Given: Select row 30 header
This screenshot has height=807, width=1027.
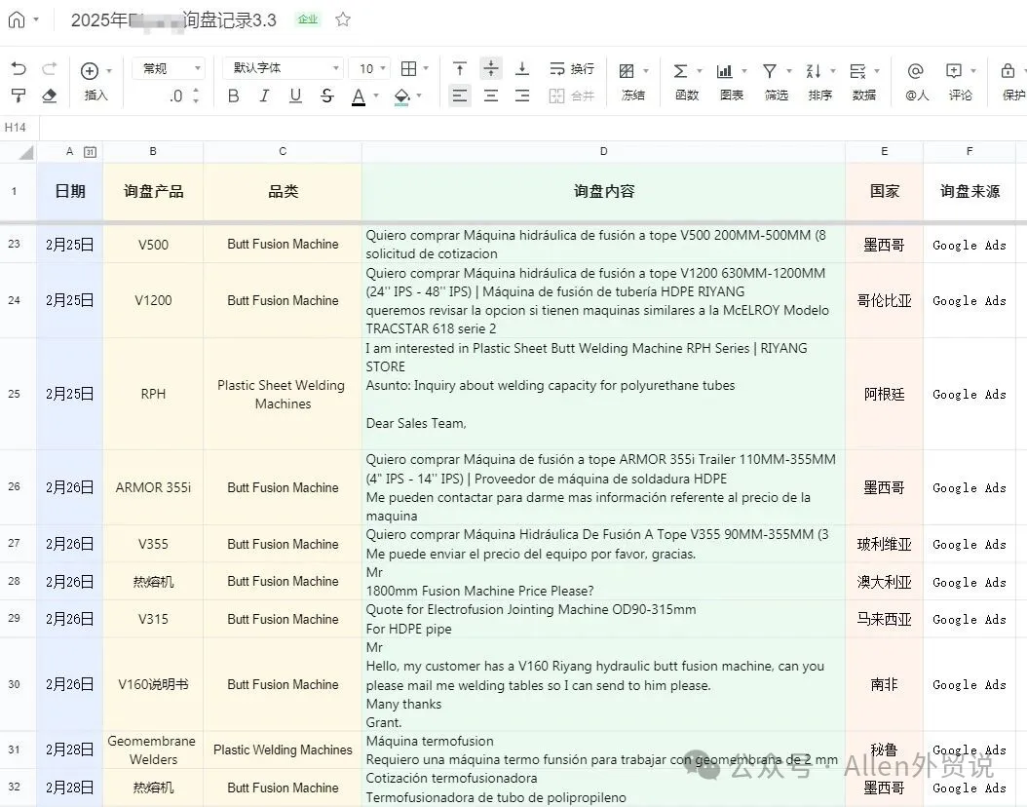Looking at the screenshot, I should click(x=15, y=684).
